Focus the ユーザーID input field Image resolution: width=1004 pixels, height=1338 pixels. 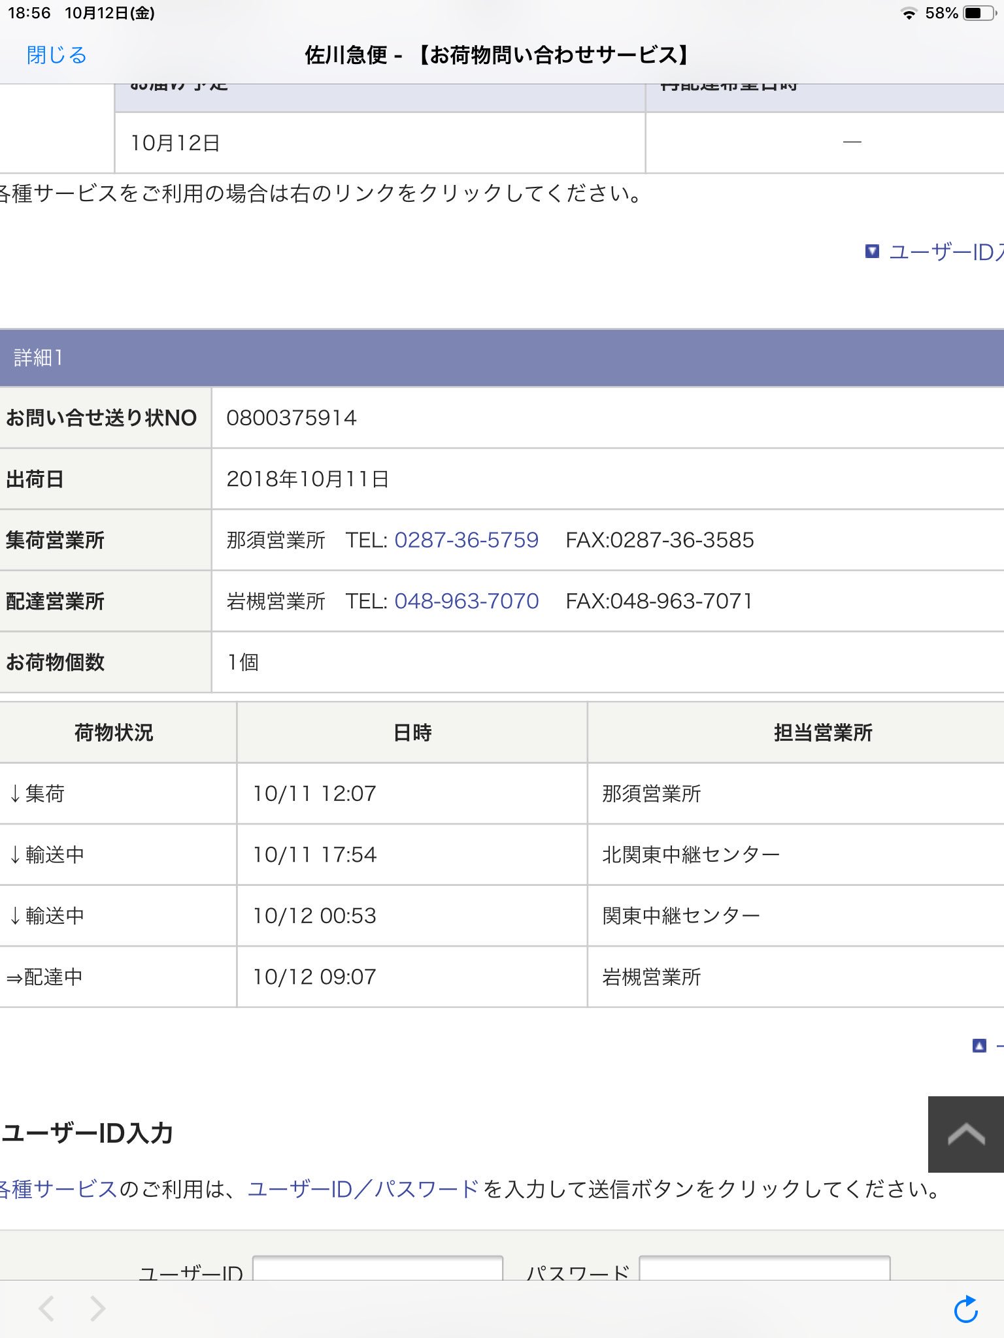click(x=378, y=1267)
